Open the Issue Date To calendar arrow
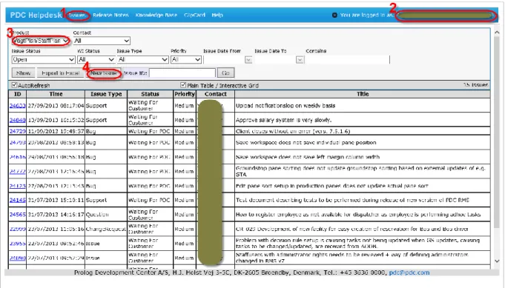The image size is (505, 288). coord(300,60)
